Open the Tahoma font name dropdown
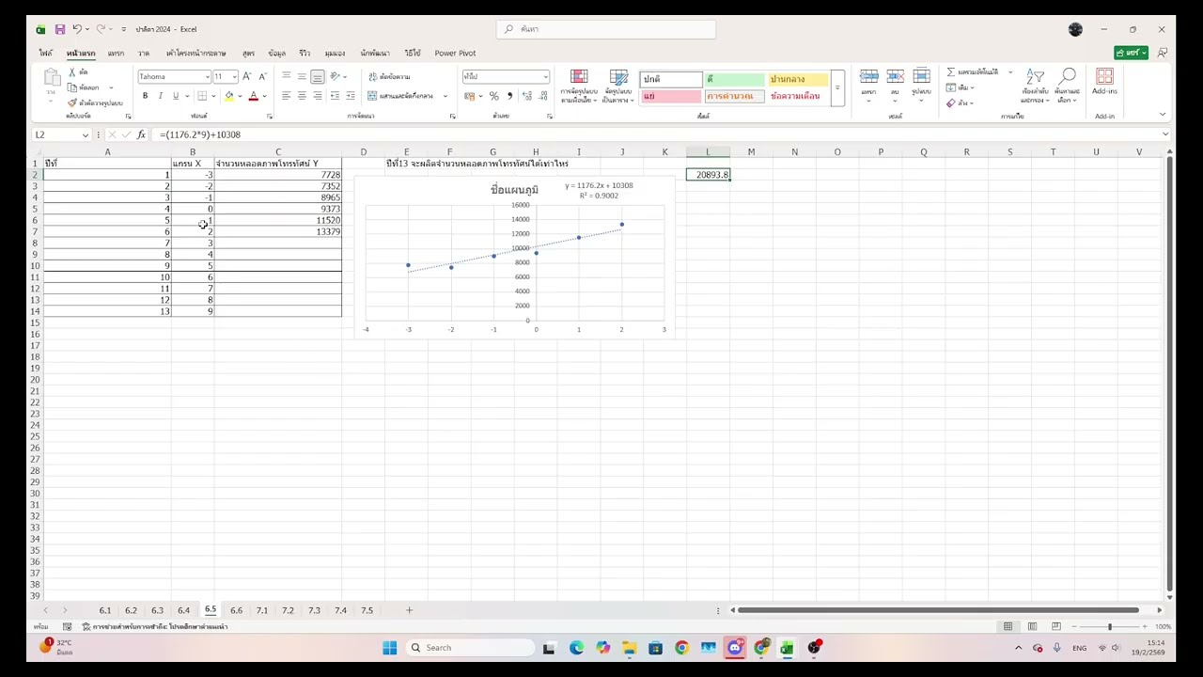The height and width of the screenshot is (677, 1203). (207, 77)
